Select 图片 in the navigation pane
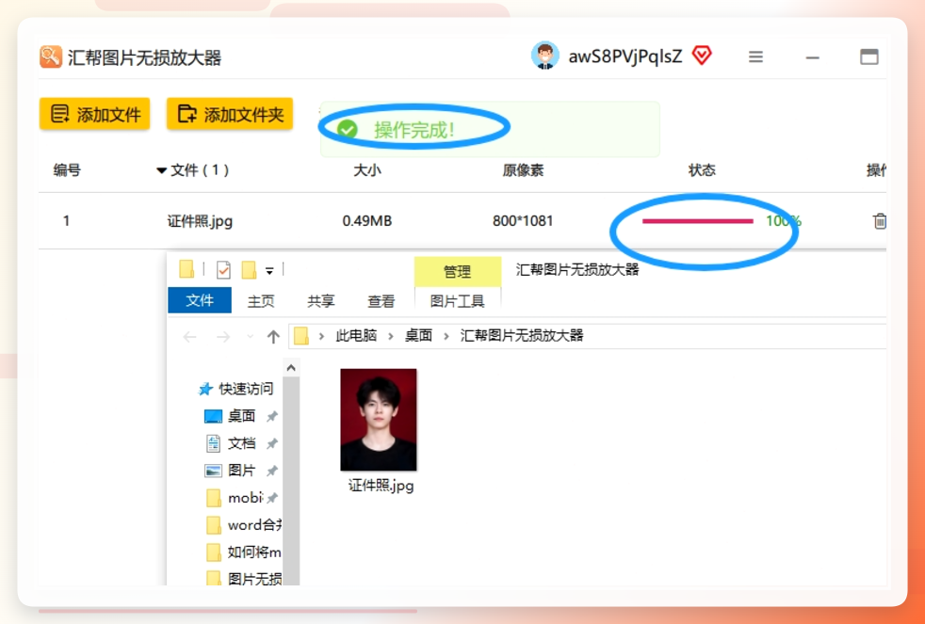 point(241,471)
